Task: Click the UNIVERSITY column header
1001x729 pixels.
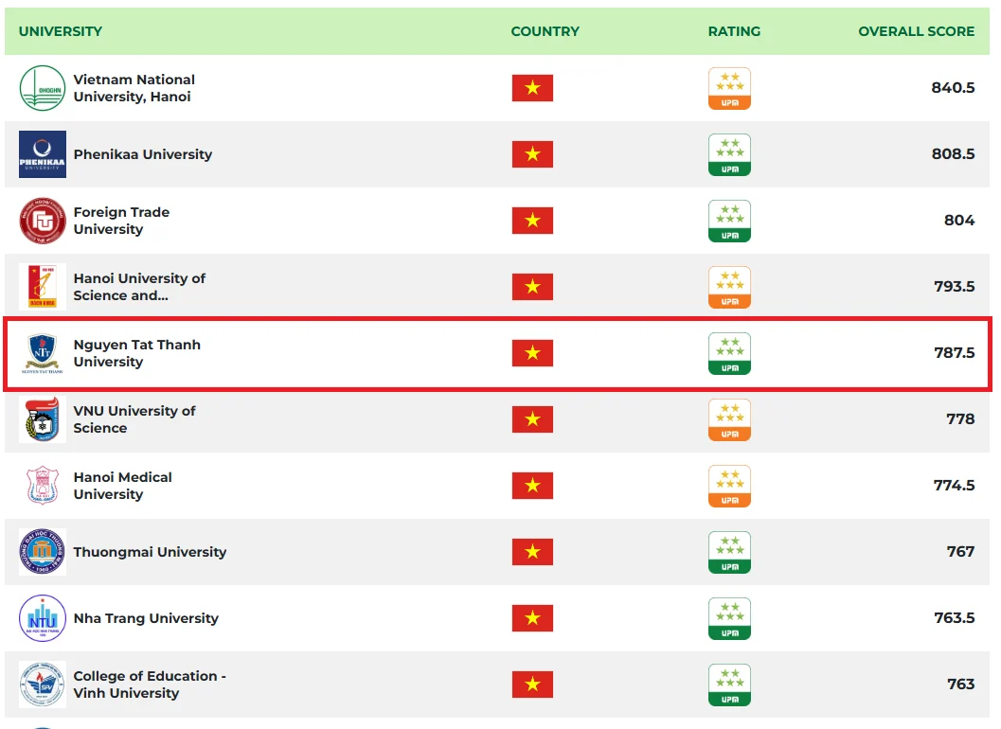Action: tap(61, 31)
